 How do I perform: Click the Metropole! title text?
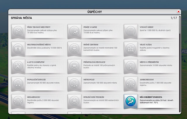[89, 79]
